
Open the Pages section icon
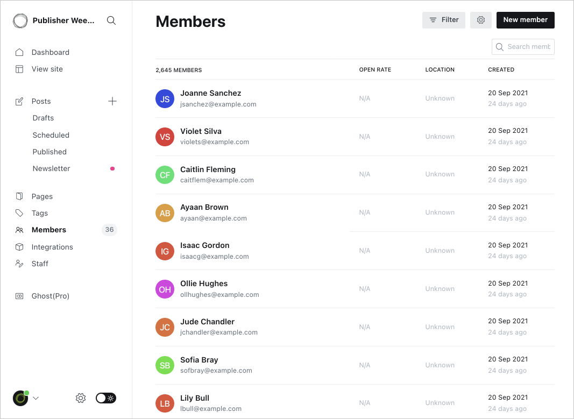19,196
